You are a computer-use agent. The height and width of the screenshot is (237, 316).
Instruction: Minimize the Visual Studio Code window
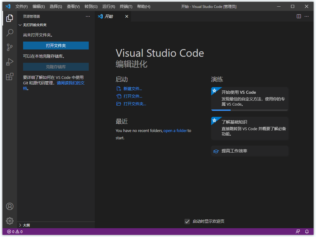pyautogui.click(x=279, y=6)
